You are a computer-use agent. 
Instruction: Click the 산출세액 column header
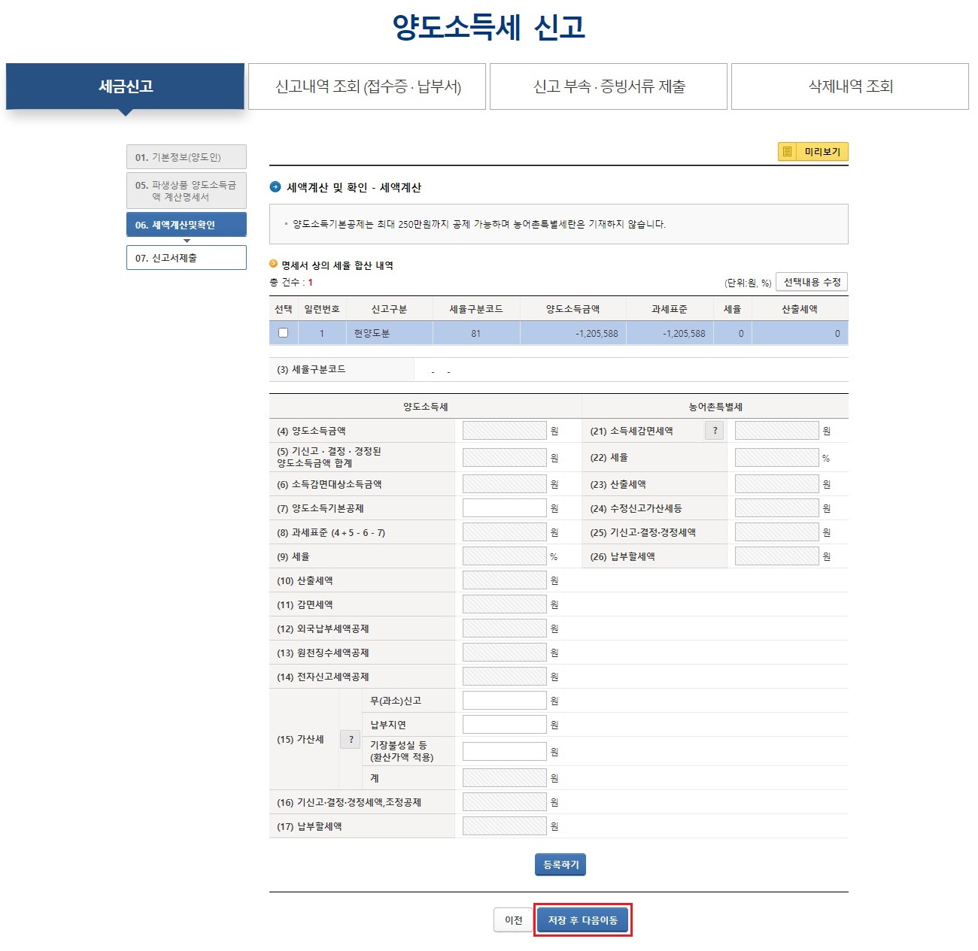[800, 309]
